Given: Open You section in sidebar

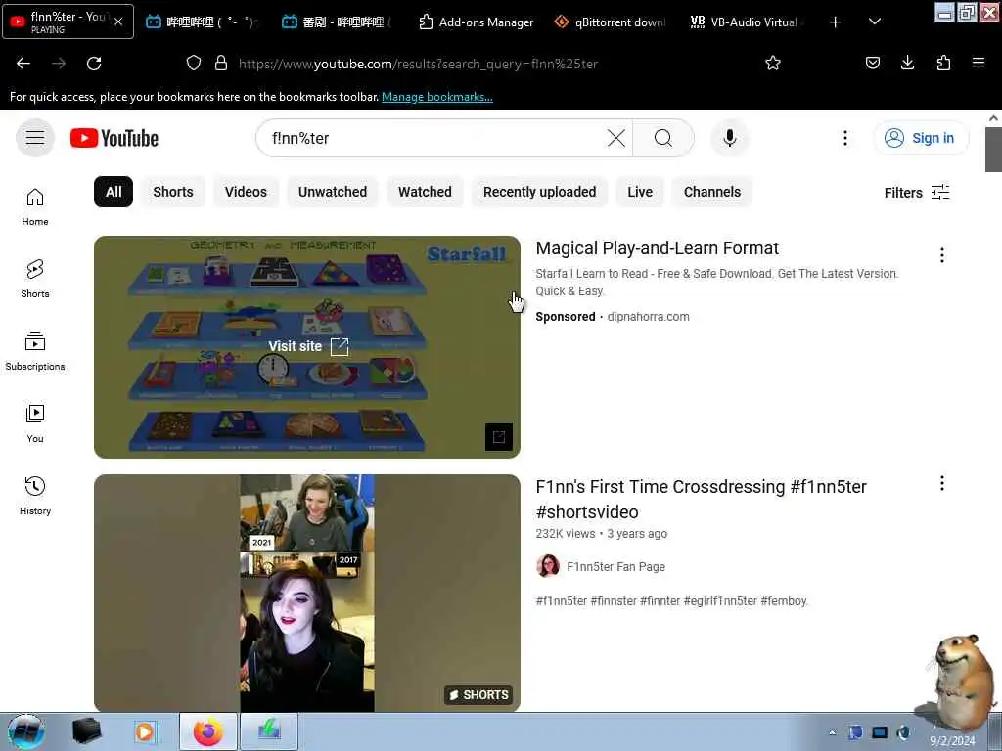Looking at the screenshot, I should [x=35, y=423].
